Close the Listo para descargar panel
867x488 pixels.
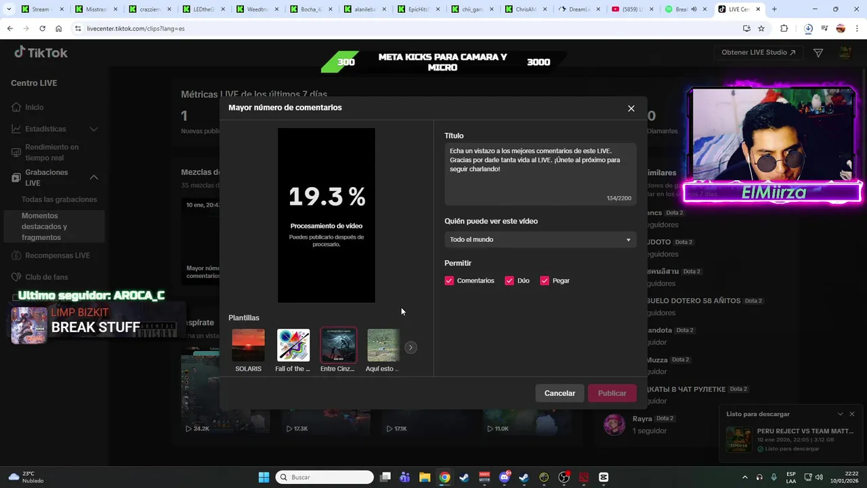852,414
